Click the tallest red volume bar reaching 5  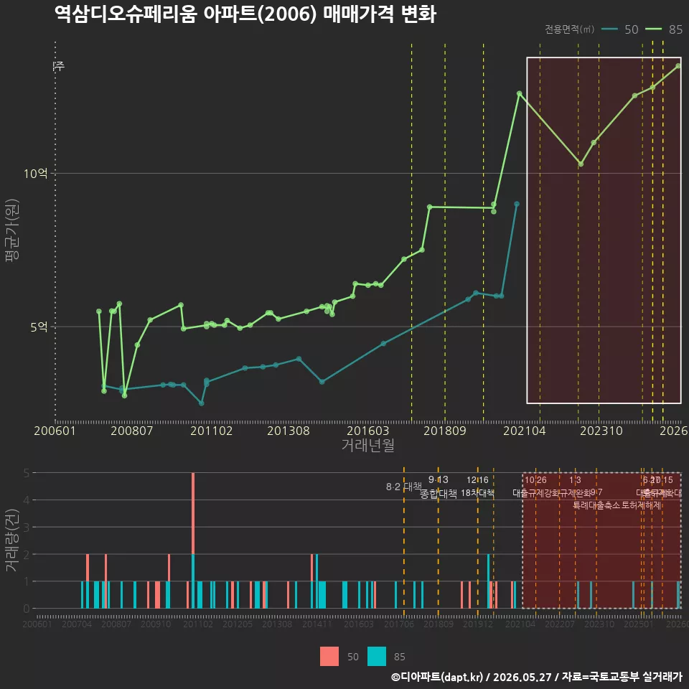193,513
